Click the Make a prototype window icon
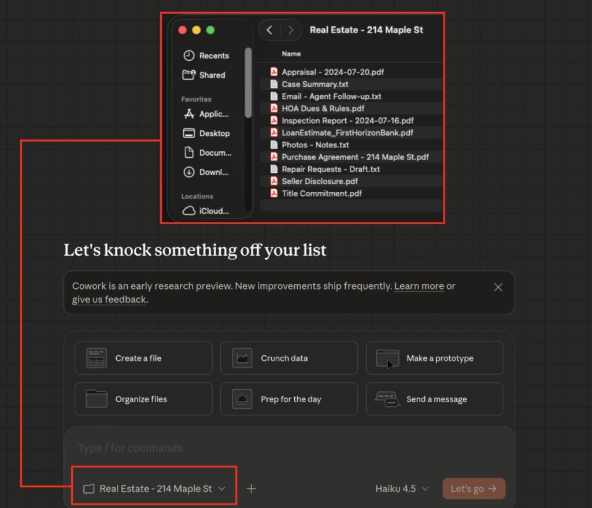592x508 pixels. point(387,358)
